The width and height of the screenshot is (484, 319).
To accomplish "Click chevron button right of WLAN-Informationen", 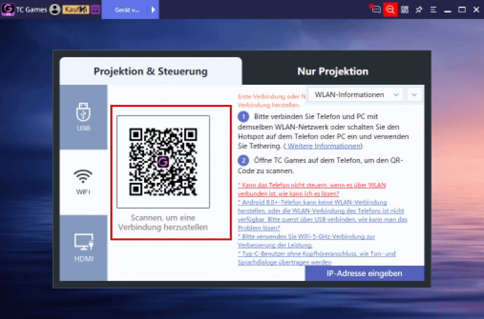I will click(x=414, y=94).
